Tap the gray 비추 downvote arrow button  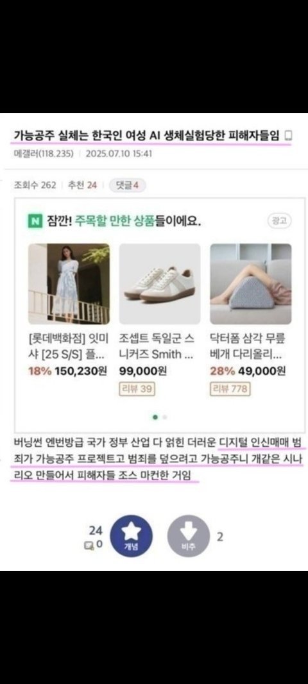coord(188,536)
